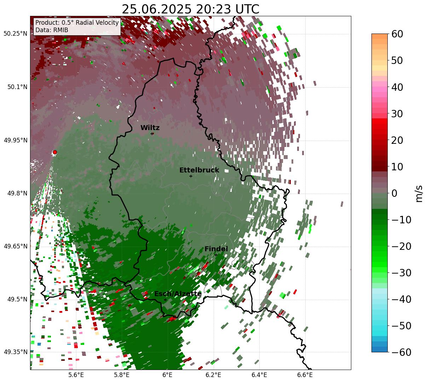Click the cross marker under Findel
The width and height of the screenshot is (427, 382).
coord(216,255)
